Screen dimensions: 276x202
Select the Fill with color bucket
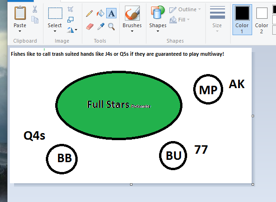tap(101, 13)
